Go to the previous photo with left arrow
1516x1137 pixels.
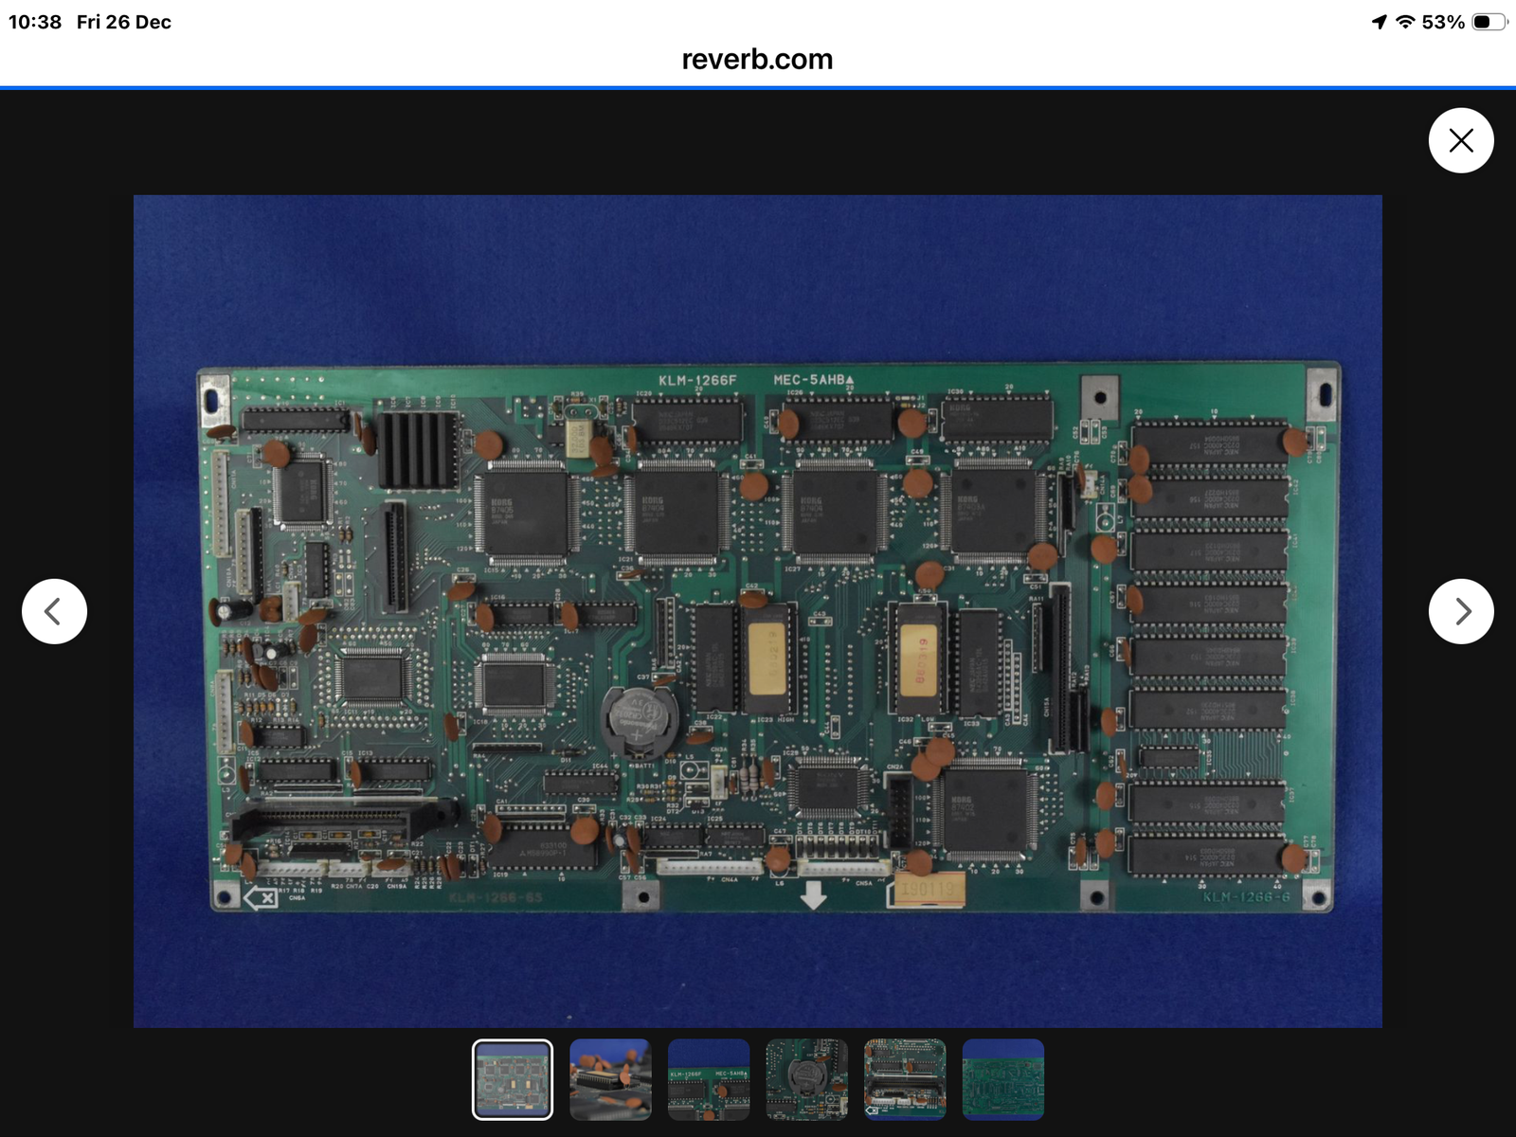(x=54, y=611)
